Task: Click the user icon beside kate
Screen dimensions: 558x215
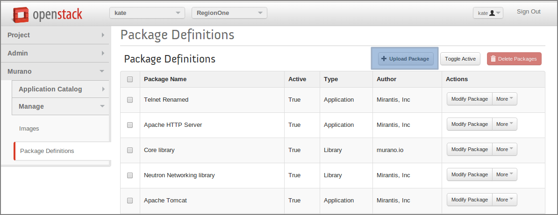Action: (x=492, y=14)
